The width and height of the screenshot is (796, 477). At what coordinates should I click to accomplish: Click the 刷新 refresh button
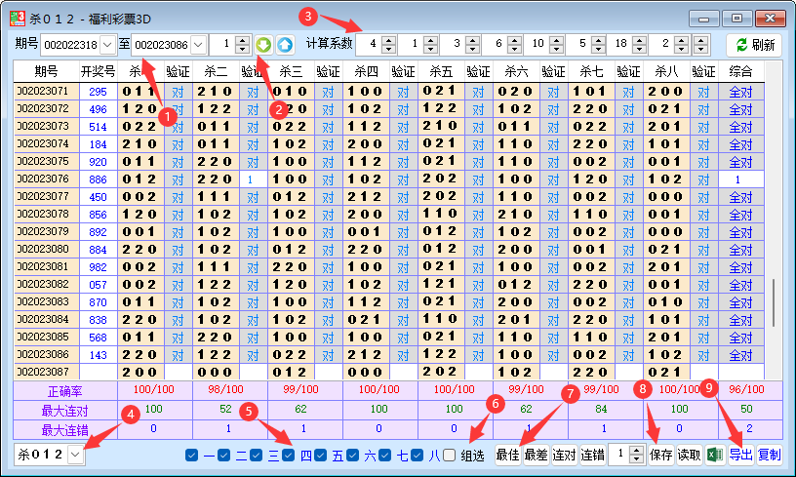tap(754, 45)
